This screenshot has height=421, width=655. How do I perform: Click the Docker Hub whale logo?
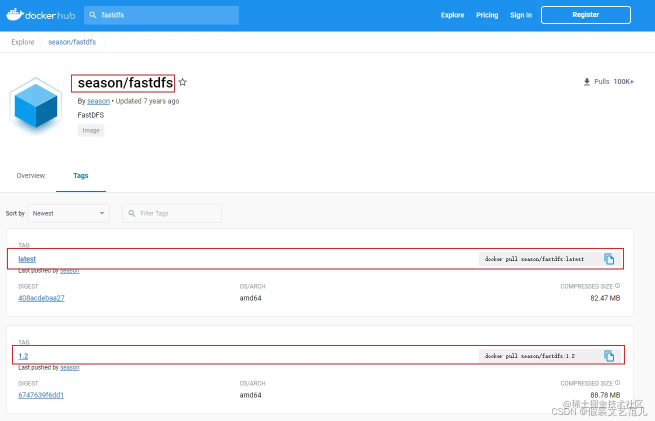coord(41,15)
